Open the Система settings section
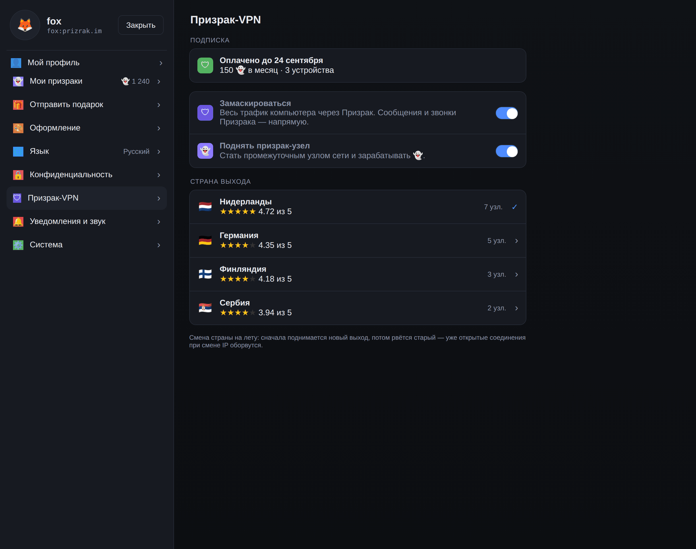Viewport: 696px width, 549px height. [x=86, y=245]
